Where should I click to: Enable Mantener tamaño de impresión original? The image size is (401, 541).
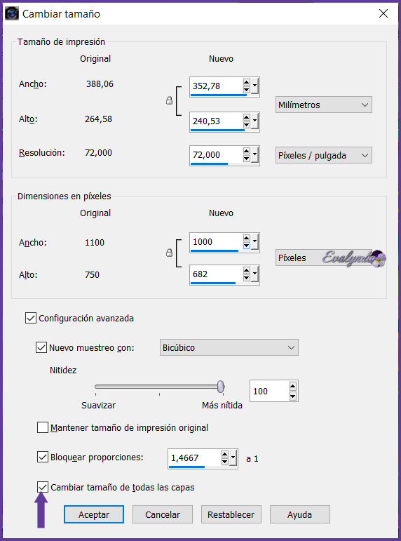42,427
